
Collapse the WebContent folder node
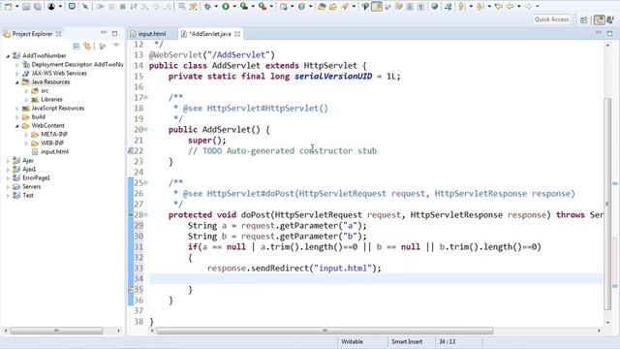(17, 126)
